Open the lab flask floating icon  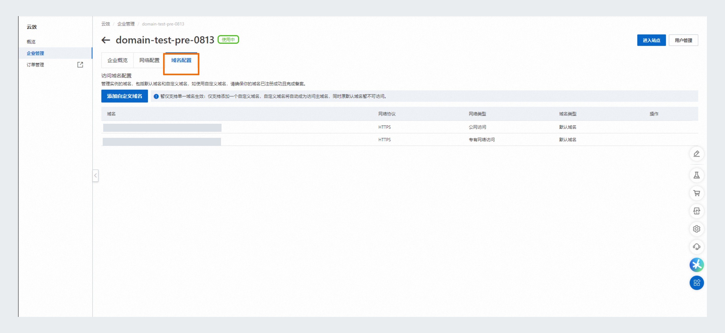[697, 175]
